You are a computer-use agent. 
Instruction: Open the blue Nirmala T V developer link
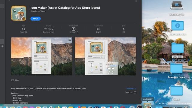click(x=131, y=88)
